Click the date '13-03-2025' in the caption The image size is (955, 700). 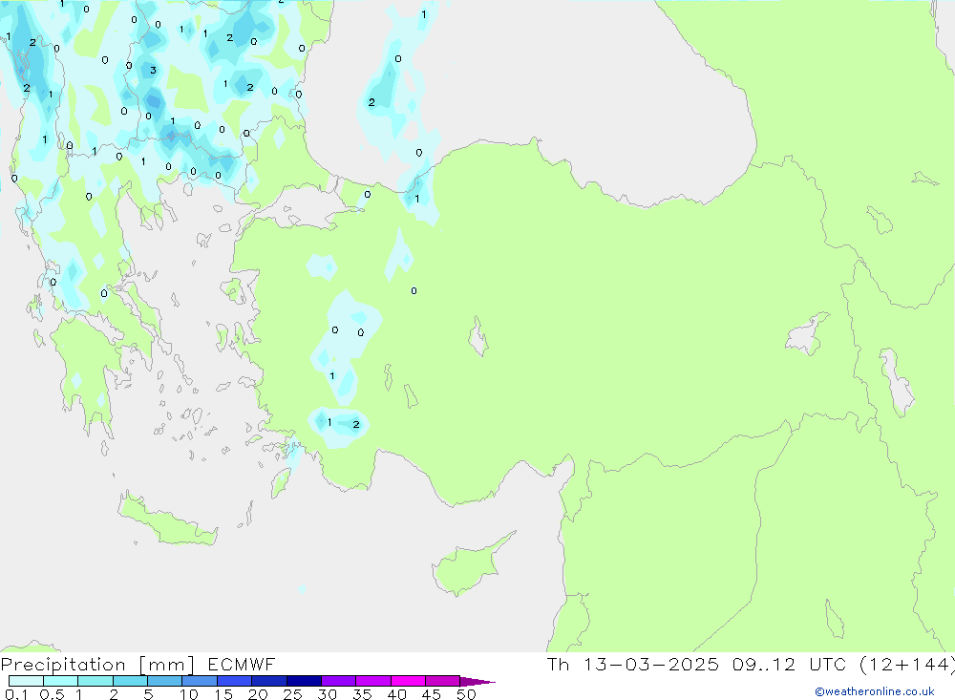tap(650, 664)
